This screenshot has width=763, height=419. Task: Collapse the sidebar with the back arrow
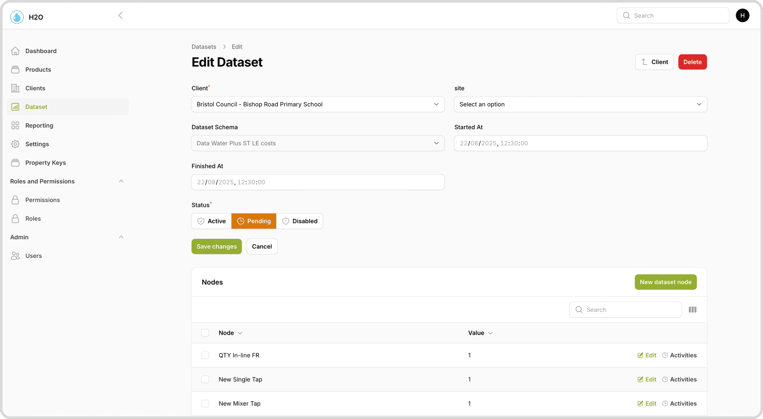120,15
